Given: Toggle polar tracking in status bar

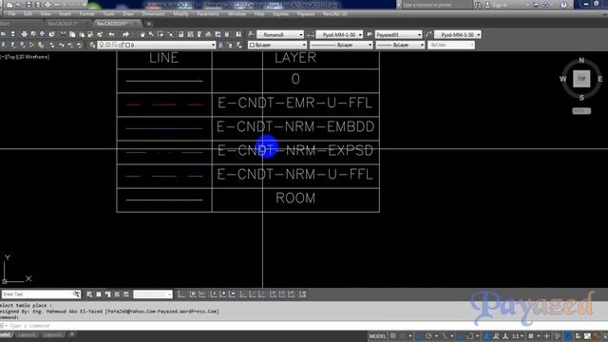Looking at the screenshot, I should pyautogui.click(x=428, y=336).
